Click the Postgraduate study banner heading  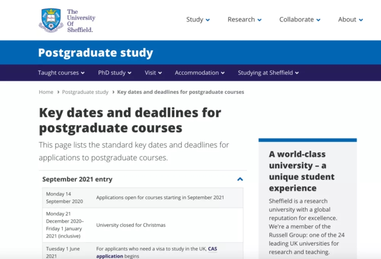pyautogui.click(x=96, y=52)
